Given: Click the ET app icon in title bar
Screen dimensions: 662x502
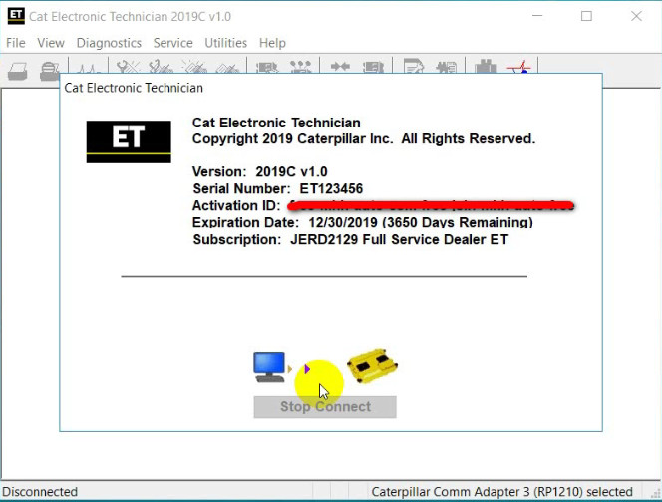Looking at the screenshot, I should pyautogui.click(x=16, y=16).
